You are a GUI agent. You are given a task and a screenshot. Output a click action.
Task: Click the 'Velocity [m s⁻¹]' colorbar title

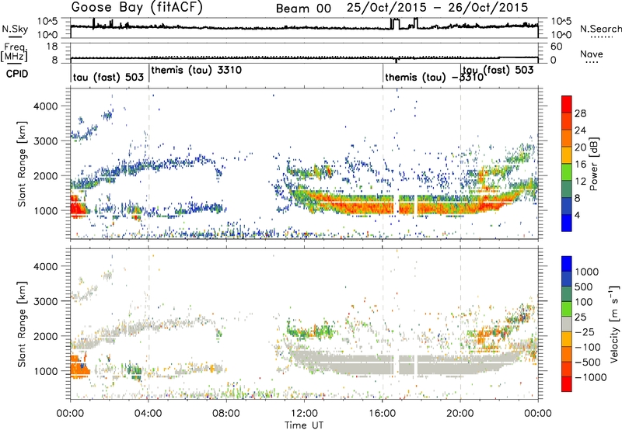coord(614,324)
